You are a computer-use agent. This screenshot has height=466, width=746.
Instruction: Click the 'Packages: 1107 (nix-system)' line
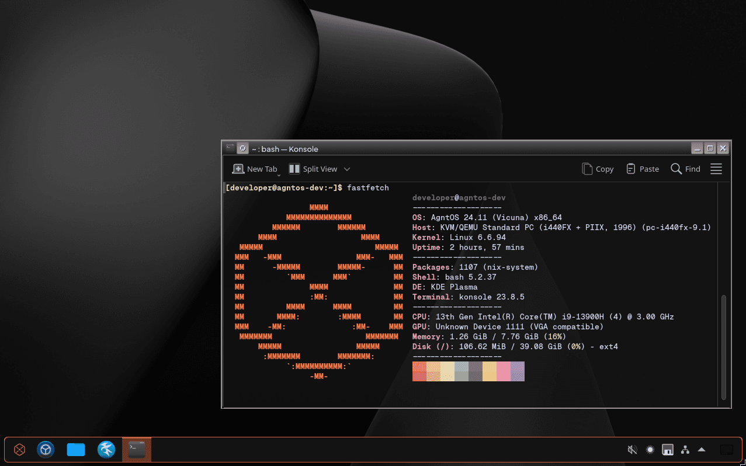475,267
